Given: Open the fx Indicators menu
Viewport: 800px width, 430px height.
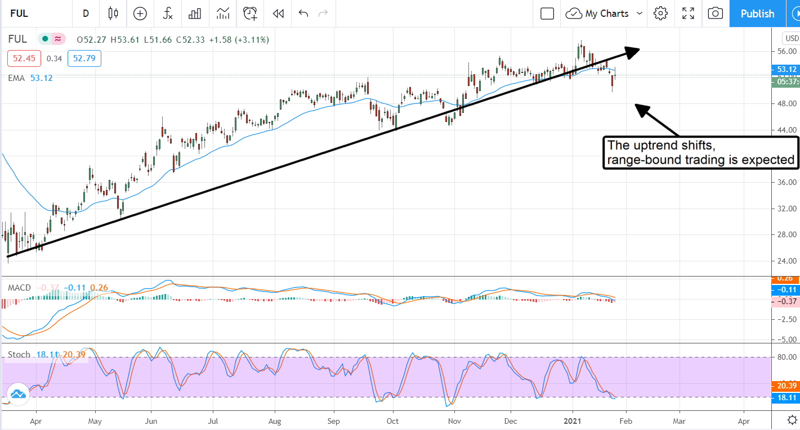Looking at the screenshot, I should pyautogui.click(x=167, y=13).
